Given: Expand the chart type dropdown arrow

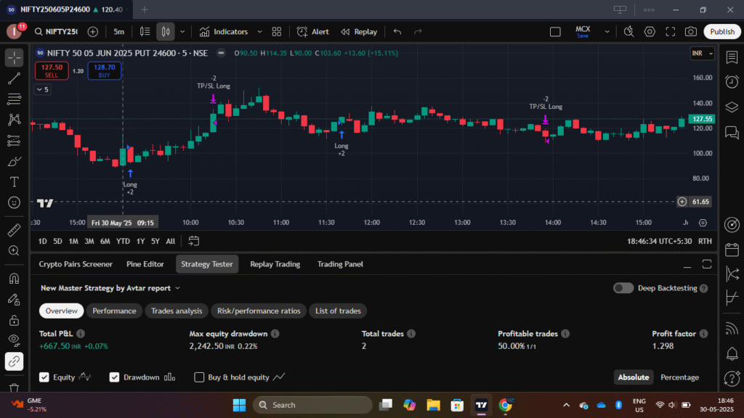Looking at the screenshot, I should tap(182, 32).
